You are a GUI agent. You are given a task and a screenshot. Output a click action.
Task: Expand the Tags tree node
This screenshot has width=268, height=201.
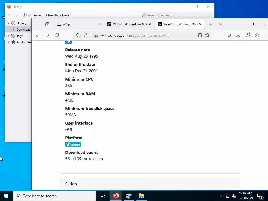[8, 36]
